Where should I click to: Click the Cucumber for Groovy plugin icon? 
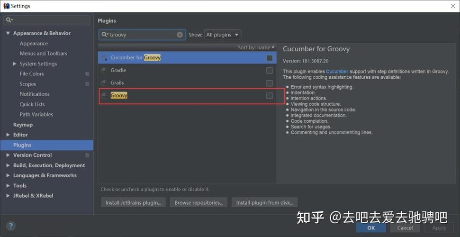click(x=104, y=58)
